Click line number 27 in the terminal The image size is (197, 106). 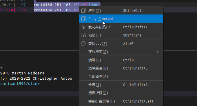tap(23, 5)
